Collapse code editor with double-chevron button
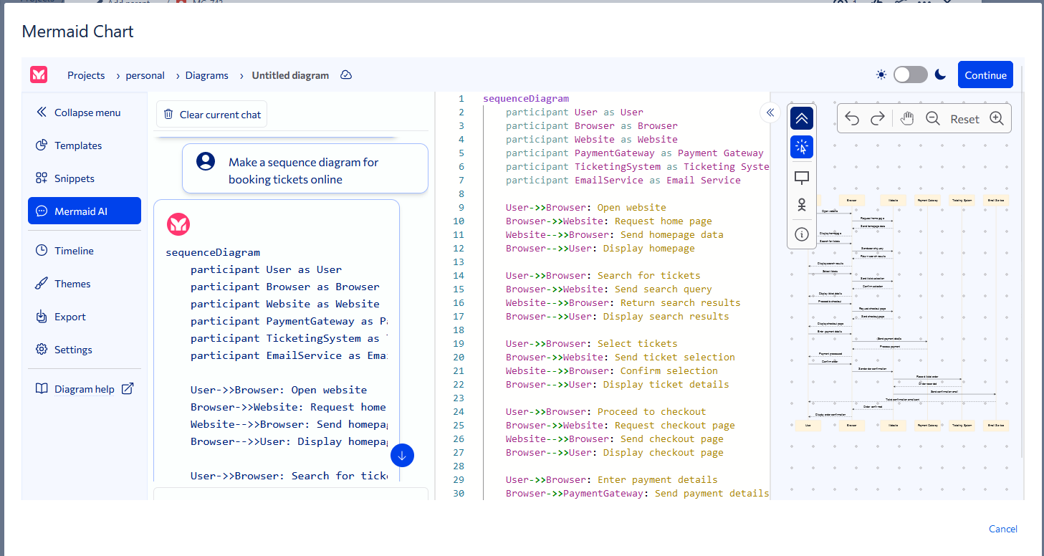The image size is (1044, 556). point(770,112)
